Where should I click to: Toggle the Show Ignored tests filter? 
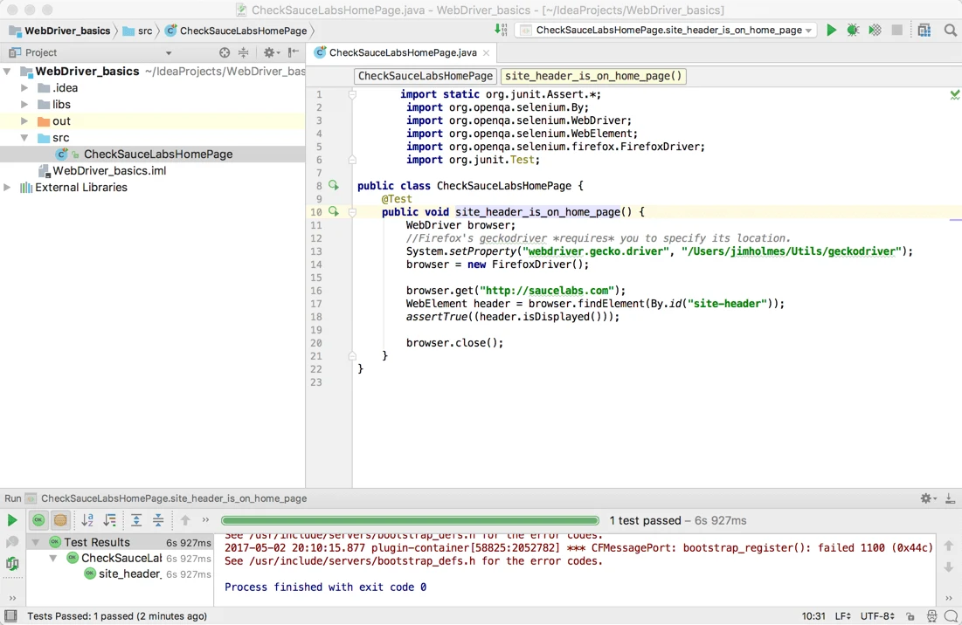point(58,520)
